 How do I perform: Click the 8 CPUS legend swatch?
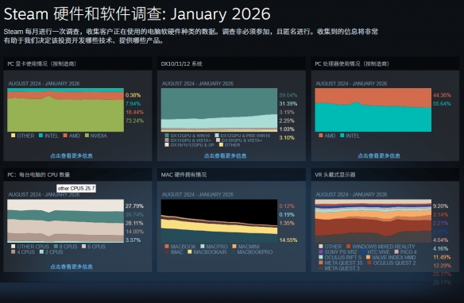(56, 247)
